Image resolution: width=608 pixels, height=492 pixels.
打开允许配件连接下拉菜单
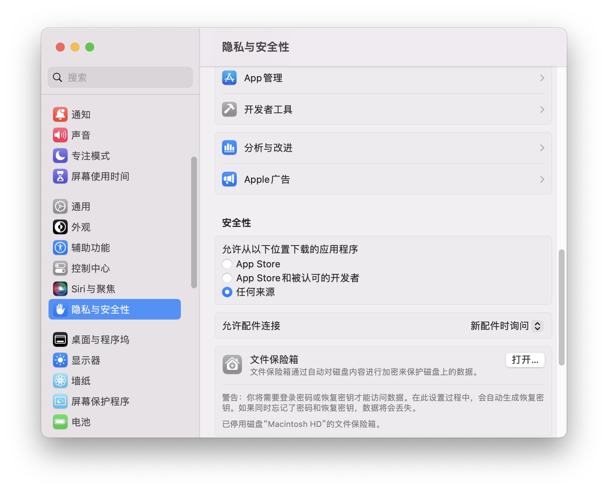point(537,326)
